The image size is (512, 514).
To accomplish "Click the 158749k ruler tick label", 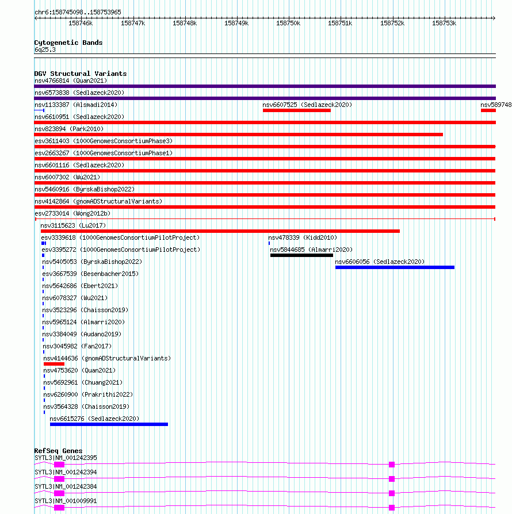I will [x=236, y=23].
